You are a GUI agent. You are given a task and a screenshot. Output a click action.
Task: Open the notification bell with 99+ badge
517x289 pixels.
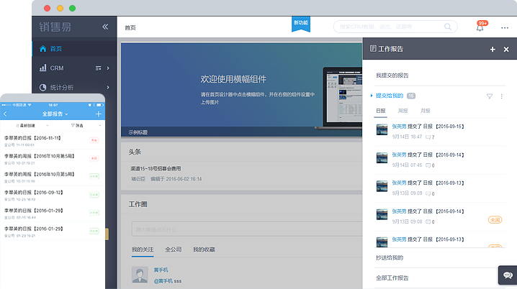click(x=480, y=27)
